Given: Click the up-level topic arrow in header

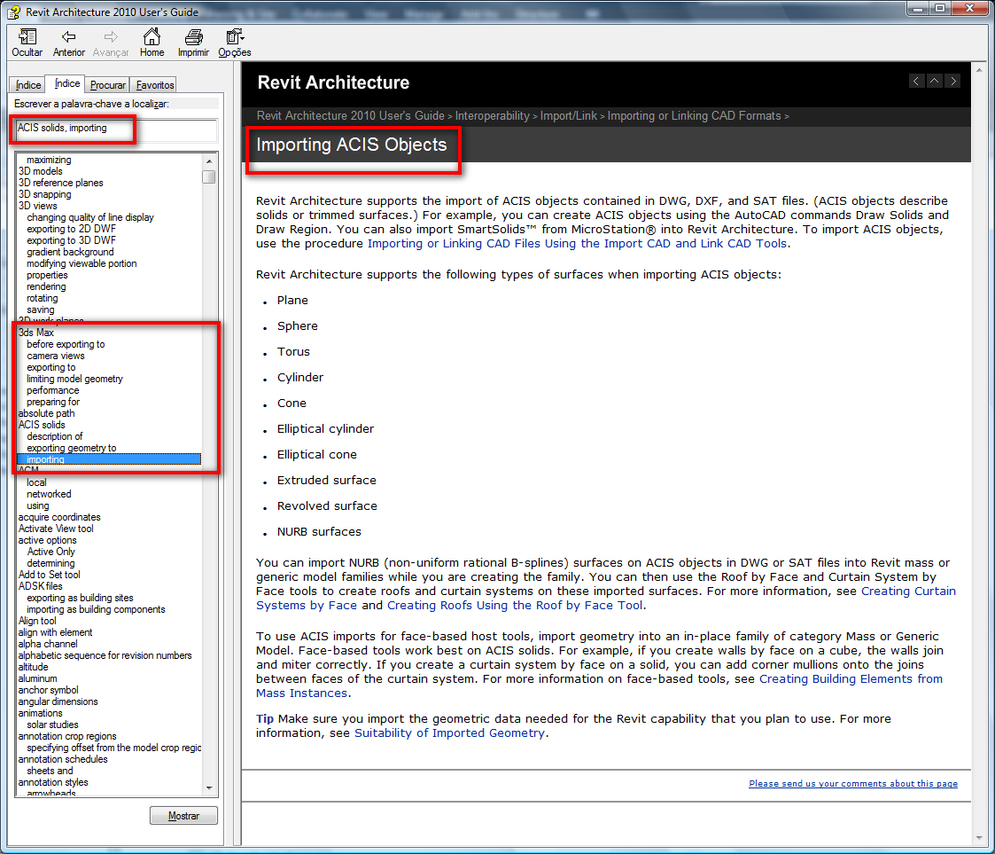Looking at the screenshot, I should coord(935,82).
